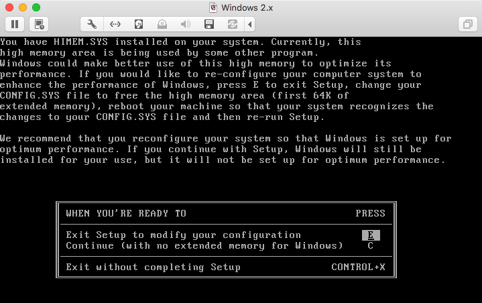Select the C key to continue
Viewport: 482px width, 303px height.
pos(370,246)
